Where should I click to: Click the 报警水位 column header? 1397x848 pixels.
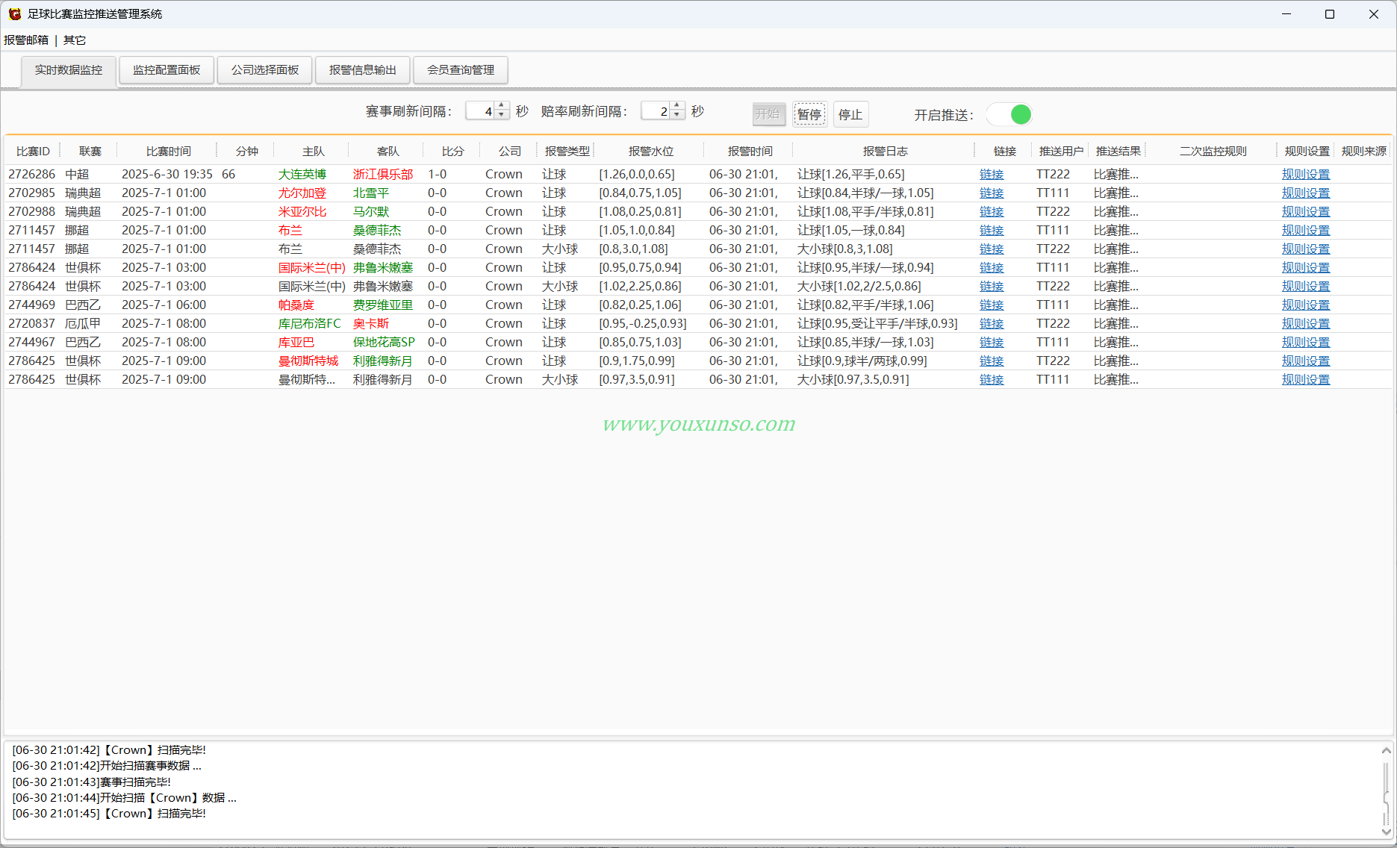[x=650, y=152]
